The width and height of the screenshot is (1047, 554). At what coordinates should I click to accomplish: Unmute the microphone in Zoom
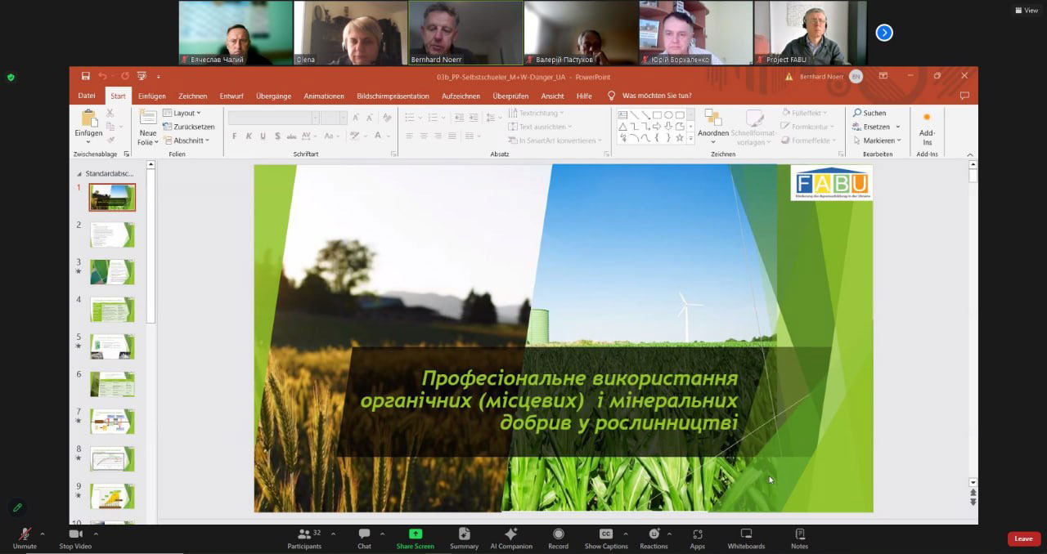[25, 538]
